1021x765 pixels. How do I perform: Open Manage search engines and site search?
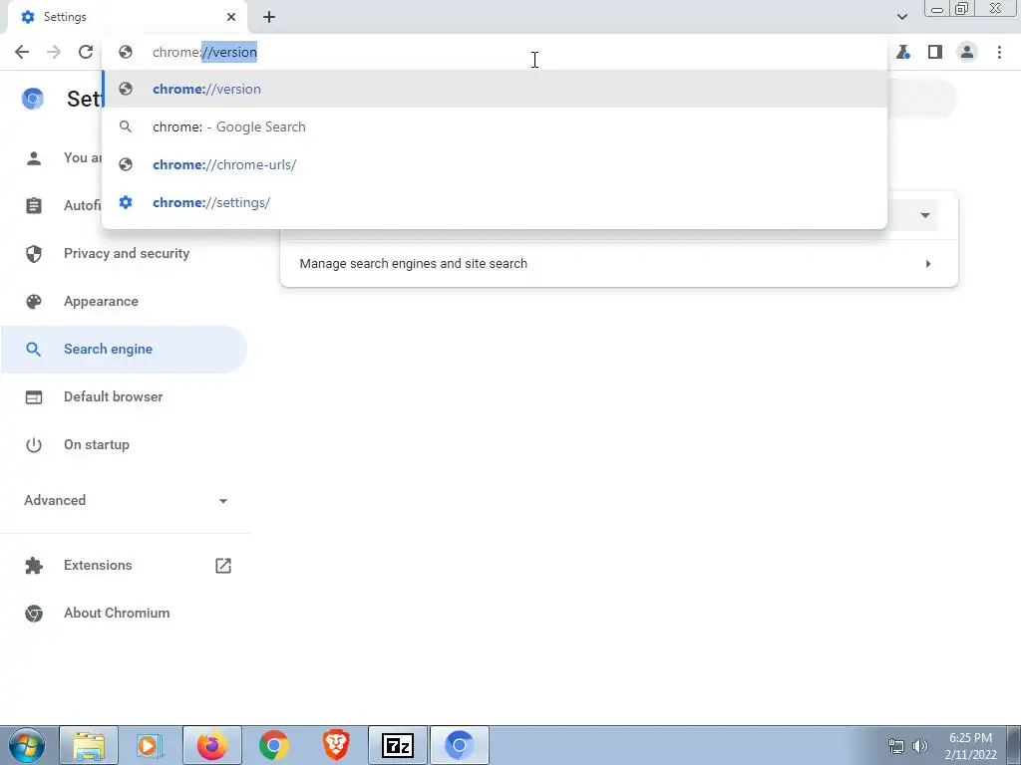(618, 263)
